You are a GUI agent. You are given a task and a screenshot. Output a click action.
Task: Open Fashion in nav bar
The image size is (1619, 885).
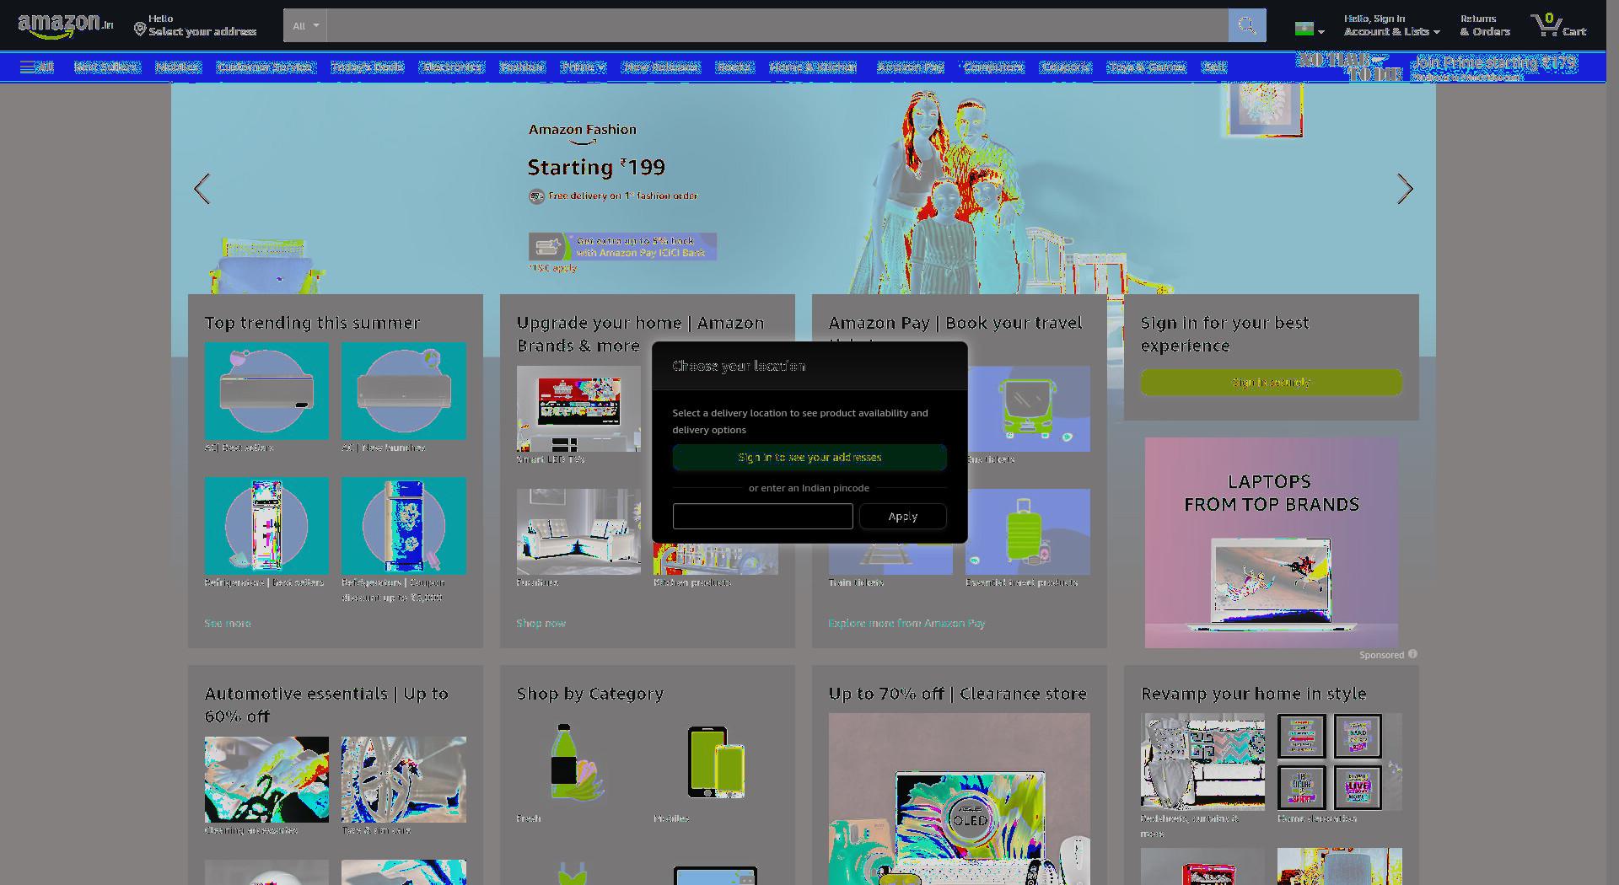point(522,67)
